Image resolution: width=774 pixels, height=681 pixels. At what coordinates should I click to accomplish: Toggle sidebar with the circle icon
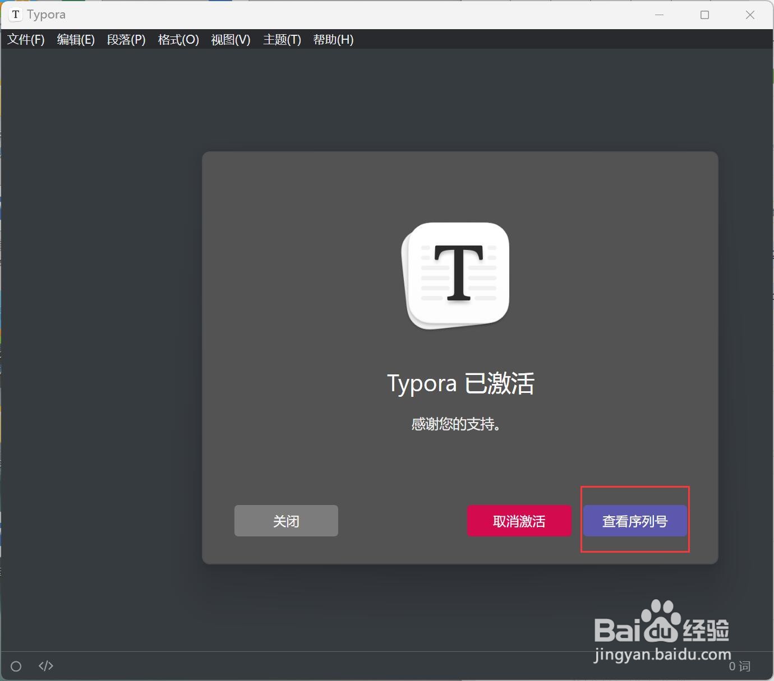pyautogui.click(x=16, y=666)
